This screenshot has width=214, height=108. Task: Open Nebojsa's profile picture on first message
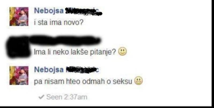(x=19, y=17)
